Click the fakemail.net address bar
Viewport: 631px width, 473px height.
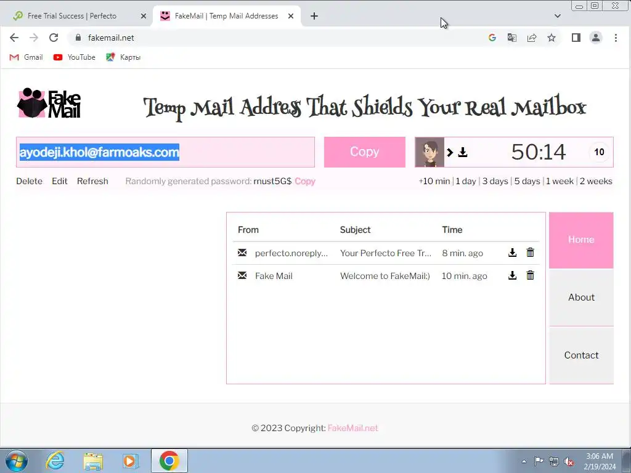278,38
